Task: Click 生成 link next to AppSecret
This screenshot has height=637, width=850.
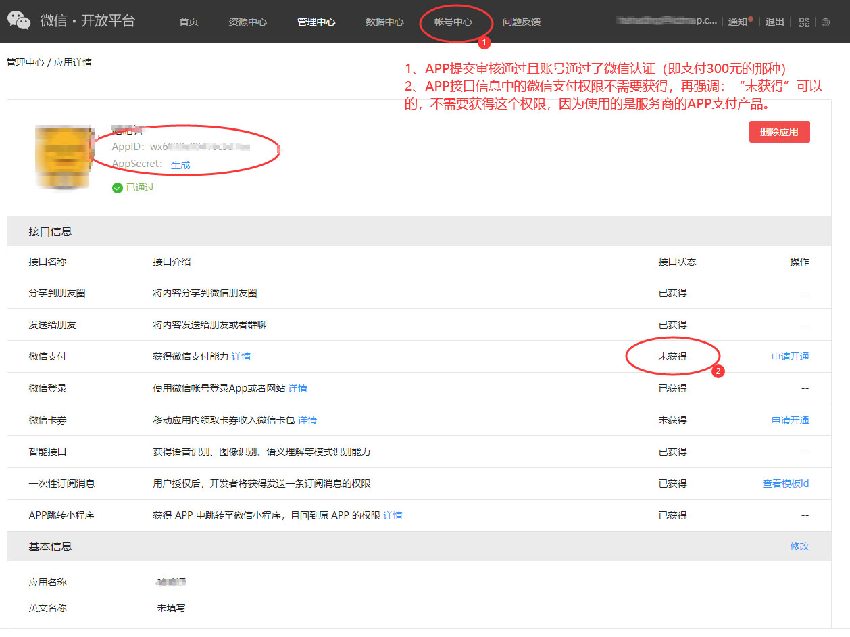Action: (180, 165)
